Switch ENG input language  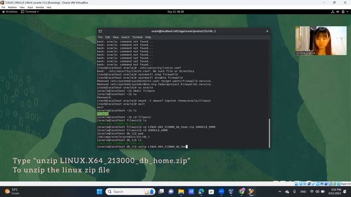[303, 192]
